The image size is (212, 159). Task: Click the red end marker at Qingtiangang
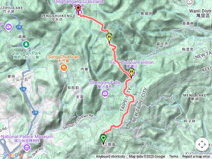tap(78, 9)
